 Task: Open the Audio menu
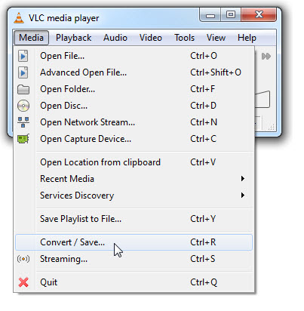[x=115, y=38]
